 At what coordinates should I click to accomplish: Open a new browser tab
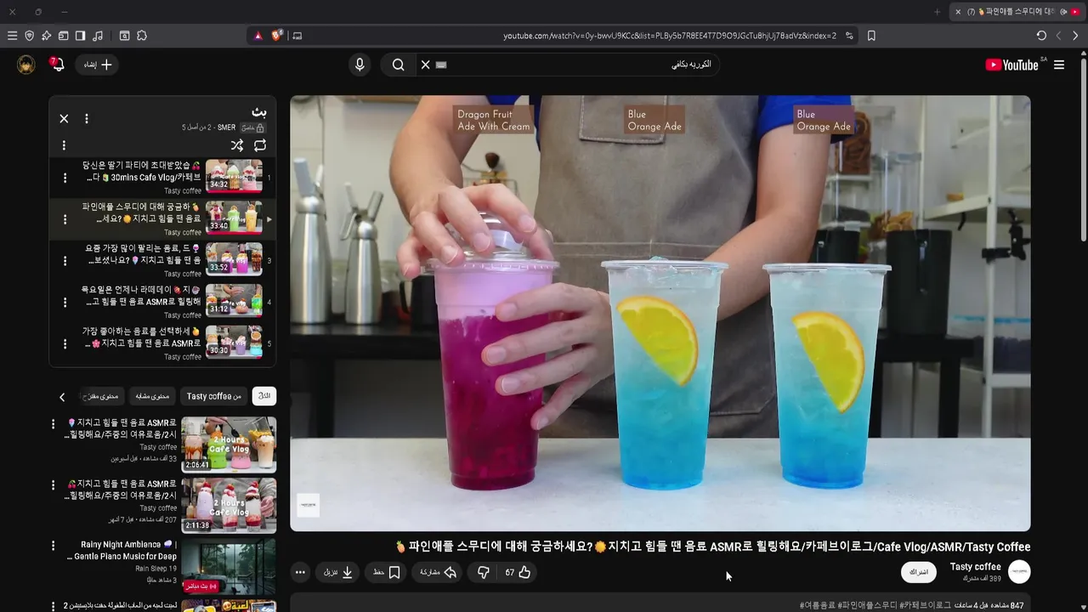pyautogui.click(x=938, y=12)
